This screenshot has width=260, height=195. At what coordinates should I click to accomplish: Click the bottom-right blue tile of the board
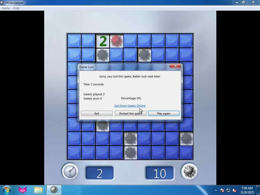(x=186, y=153)
